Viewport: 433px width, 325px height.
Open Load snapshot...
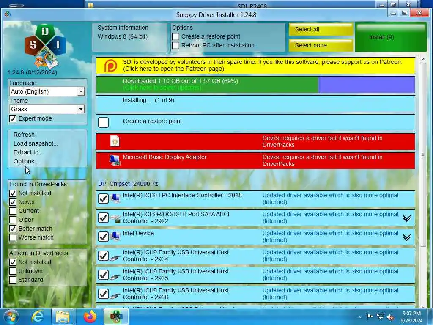coord(36,143)
